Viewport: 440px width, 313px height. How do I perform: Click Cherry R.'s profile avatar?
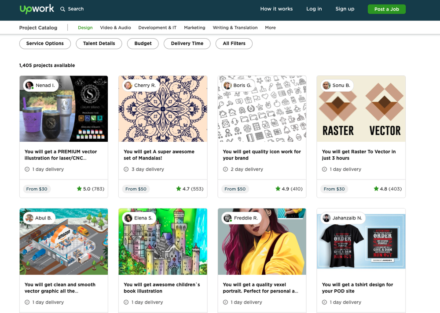[128, 85]
